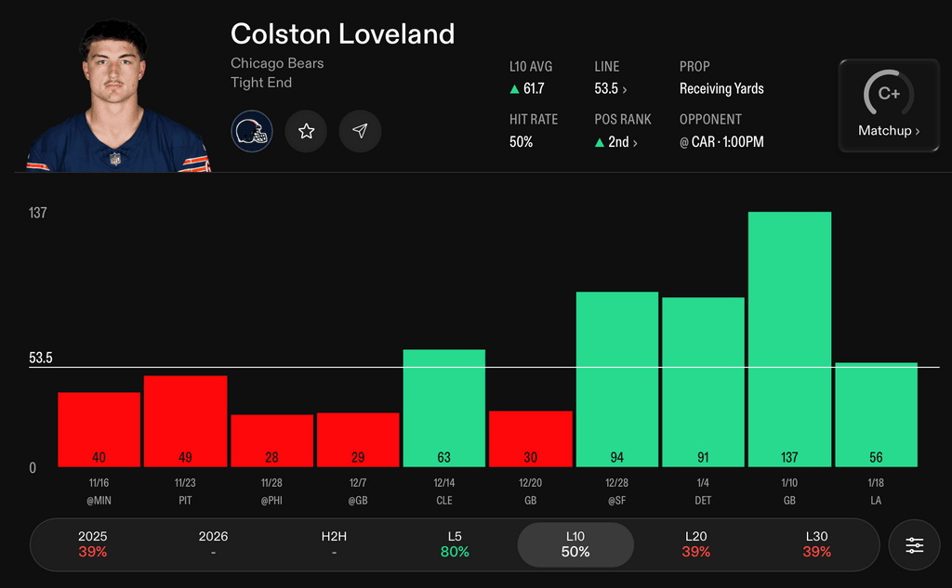Click the 50% hit rate value
Viewport: 952px width, 588px height.
(x=521, y=142)
